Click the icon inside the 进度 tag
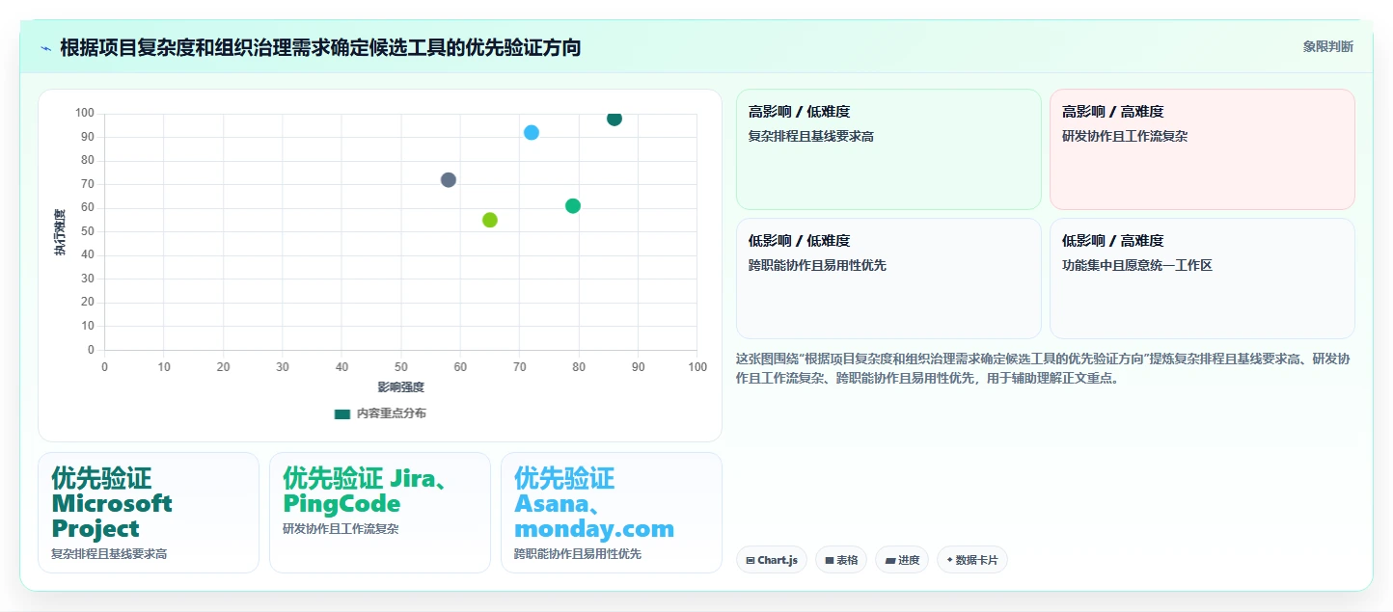 (x=889, y=560)
